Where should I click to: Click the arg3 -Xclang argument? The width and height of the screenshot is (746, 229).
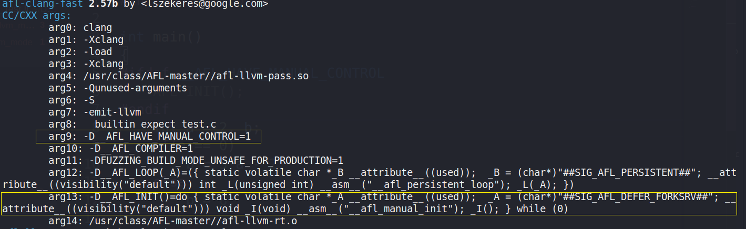[103, 64]
